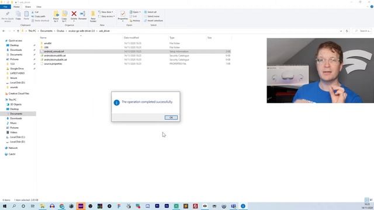
Task: Switch to the Home ribbon tab
Action: (x=16, y=6)
